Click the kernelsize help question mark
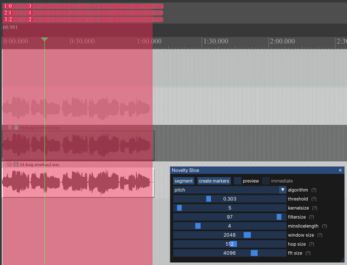Image resolution: width=347 pixels, height=265 pixels. [x=314, y=208]
